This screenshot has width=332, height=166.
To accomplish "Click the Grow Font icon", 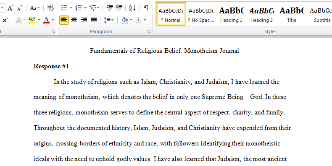I will pos(10,8).
